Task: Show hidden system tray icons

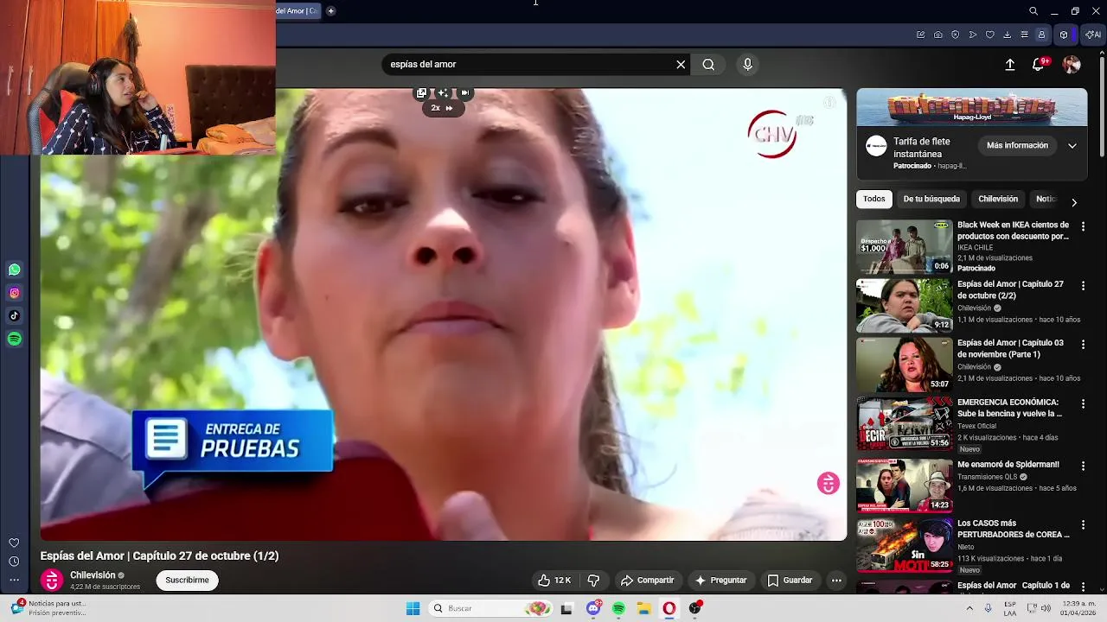Action: click(x=969, y=608)
